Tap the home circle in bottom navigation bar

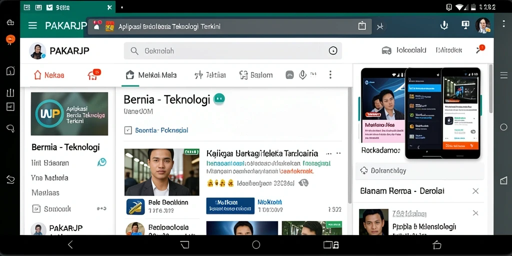click(256, 244)
